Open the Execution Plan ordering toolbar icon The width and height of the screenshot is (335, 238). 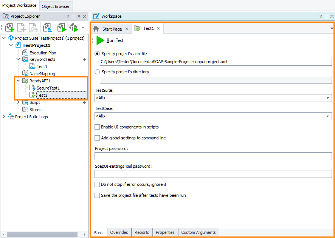point(47,27)
